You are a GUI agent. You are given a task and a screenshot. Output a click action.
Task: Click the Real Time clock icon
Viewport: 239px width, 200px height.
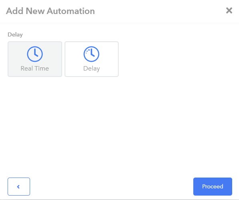35,54
